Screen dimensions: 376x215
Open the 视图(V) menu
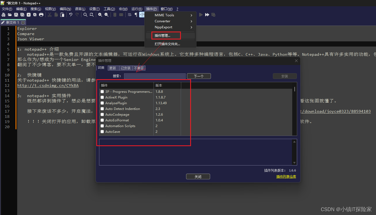pyautogui.click(x=50, y=9)
